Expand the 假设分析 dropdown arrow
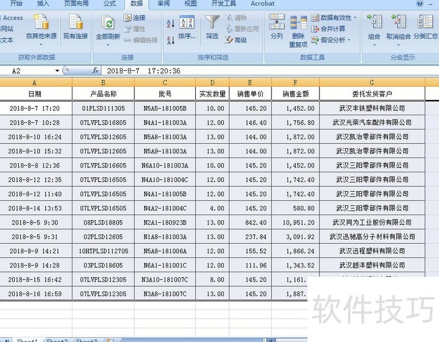This screenshot has height=342, width=439. point(349,40)
